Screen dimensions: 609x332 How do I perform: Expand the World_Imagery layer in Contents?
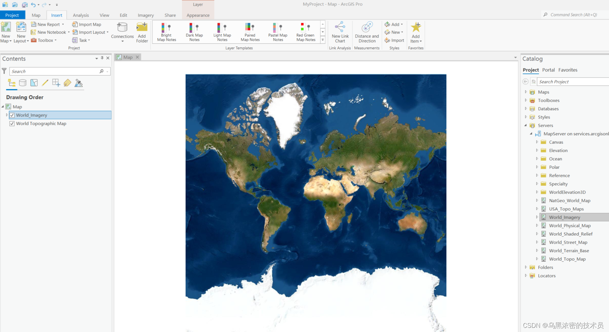[7, 115]
